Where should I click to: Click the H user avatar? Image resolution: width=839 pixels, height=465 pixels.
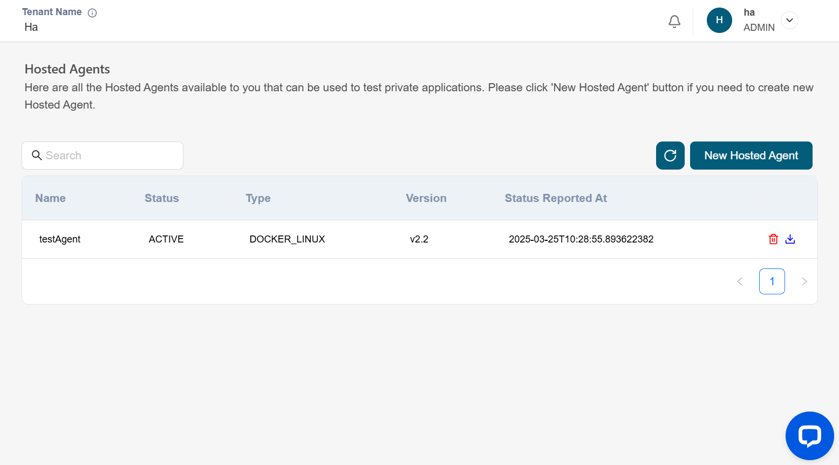pos(719,21)
